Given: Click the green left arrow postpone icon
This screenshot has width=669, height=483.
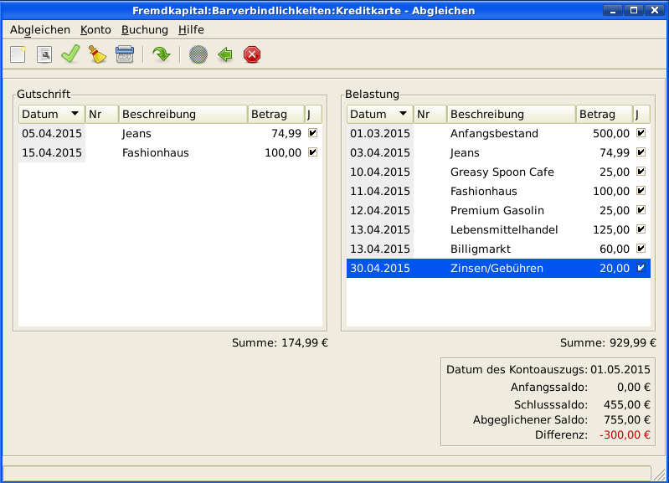Looking at the screenshot, I should pos(224,55).
